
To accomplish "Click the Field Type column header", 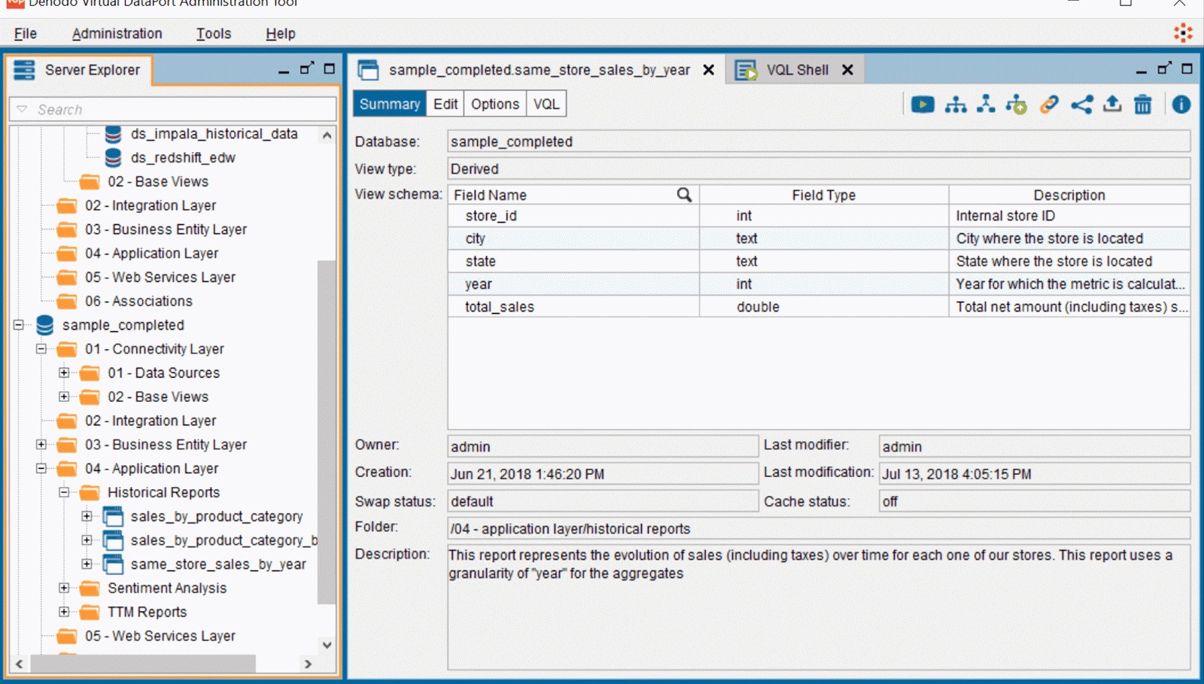I will (824, 195).
